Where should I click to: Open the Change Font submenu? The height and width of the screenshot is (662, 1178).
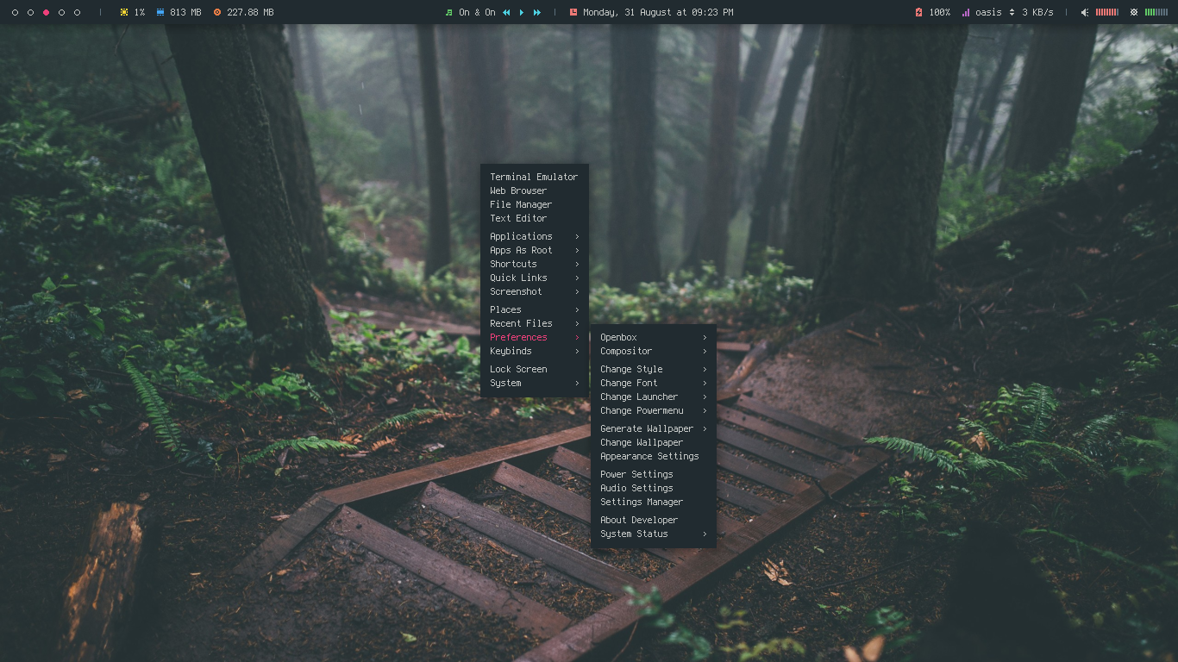[x=654, y=383]
